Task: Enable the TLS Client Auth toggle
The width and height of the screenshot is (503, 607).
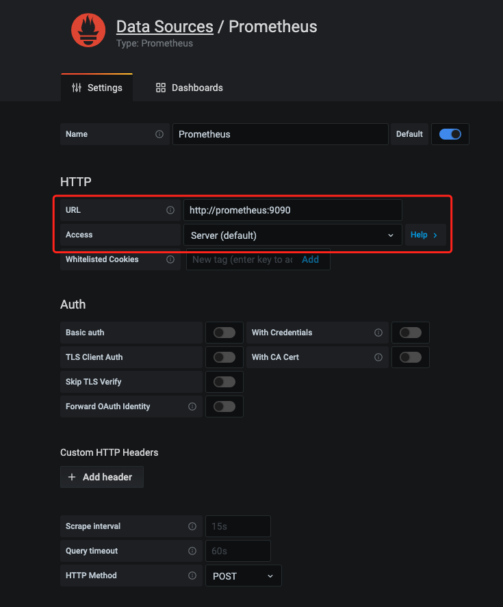Action: (x=224, y=357)
